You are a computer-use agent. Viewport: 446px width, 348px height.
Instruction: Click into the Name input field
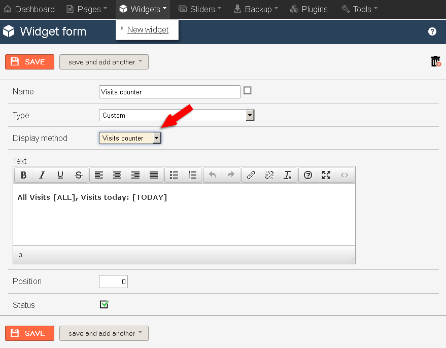click(169, 92)
